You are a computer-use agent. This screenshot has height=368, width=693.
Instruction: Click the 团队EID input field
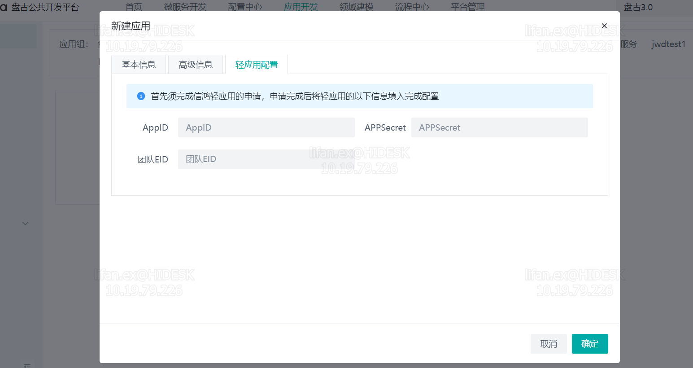266,159
